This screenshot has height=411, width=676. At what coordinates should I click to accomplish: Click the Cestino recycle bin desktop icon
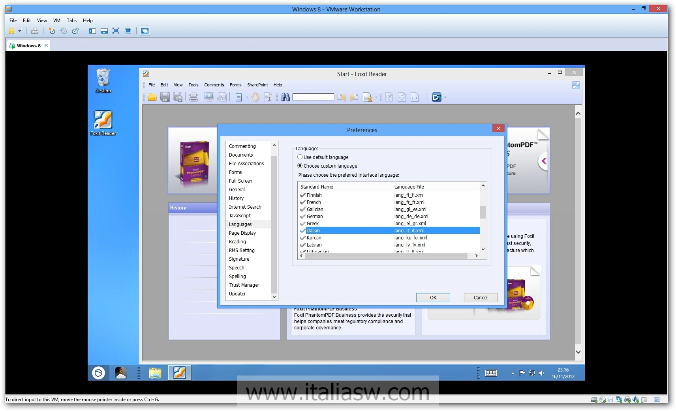[103, 81]
